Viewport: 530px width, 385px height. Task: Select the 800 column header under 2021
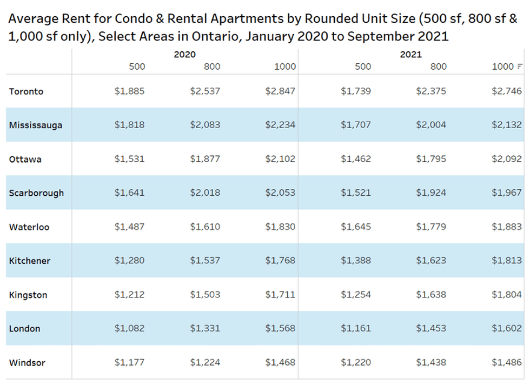coord(439,67)
